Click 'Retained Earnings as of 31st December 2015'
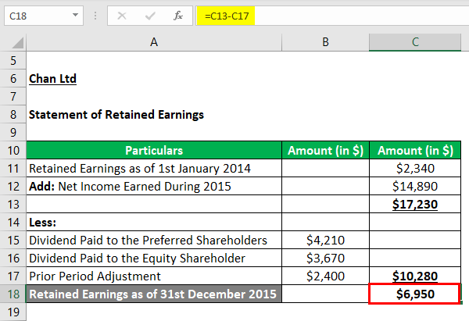Viewport: 469px width, 321px height. [x=154, y=294]
